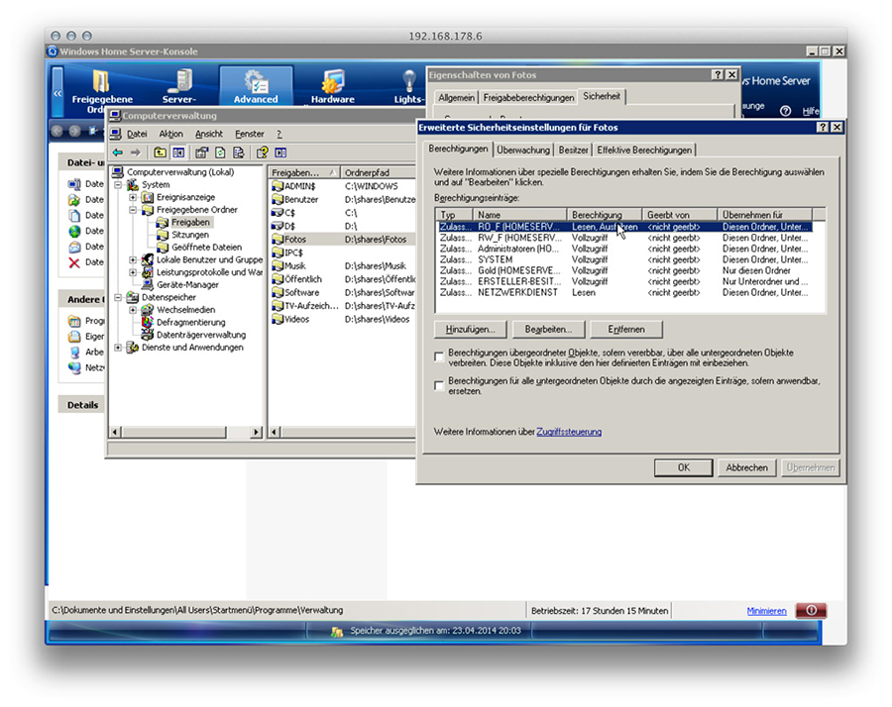Viewport: 892px width, 707px height.
Task: Click the collapse chevron at left of console tabs
Action: pos(57,93)
